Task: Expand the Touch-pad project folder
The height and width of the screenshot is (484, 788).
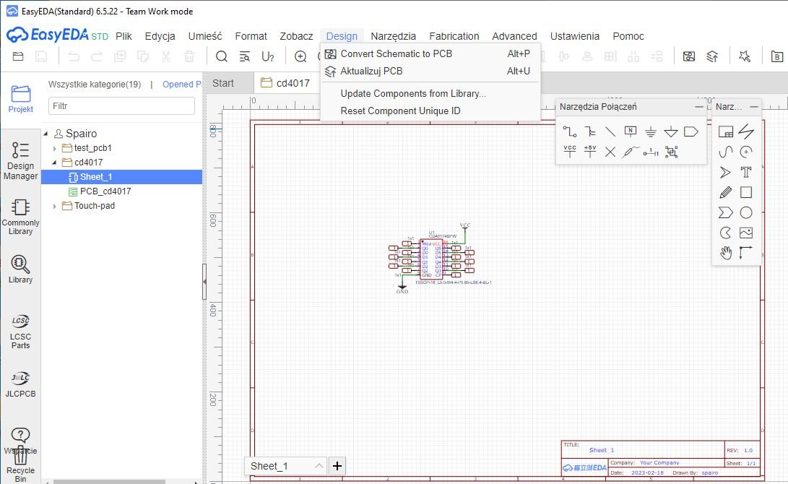Action: click(x=55, y=206)
